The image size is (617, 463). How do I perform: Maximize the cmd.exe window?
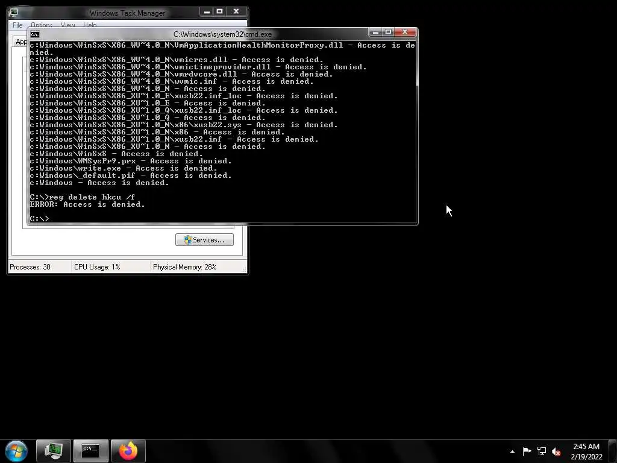388,32
